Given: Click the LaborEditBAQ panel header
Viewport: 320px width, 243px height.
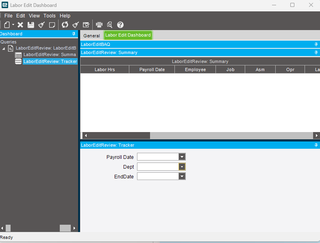Looking at the screenshot, I should [x=200, y=44].
